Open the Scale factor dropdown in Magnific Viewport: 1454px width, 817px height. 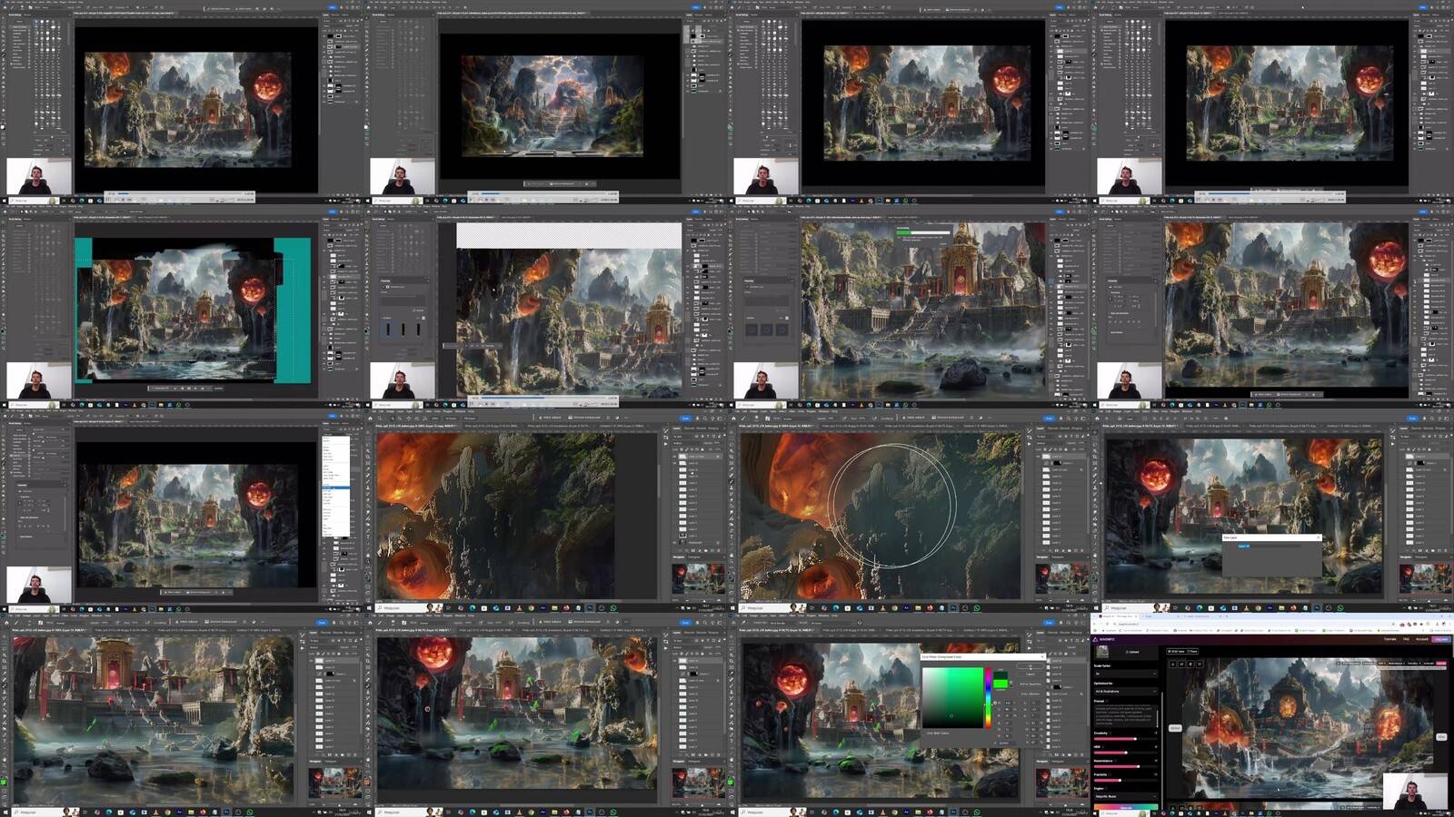coord(1126,674)
